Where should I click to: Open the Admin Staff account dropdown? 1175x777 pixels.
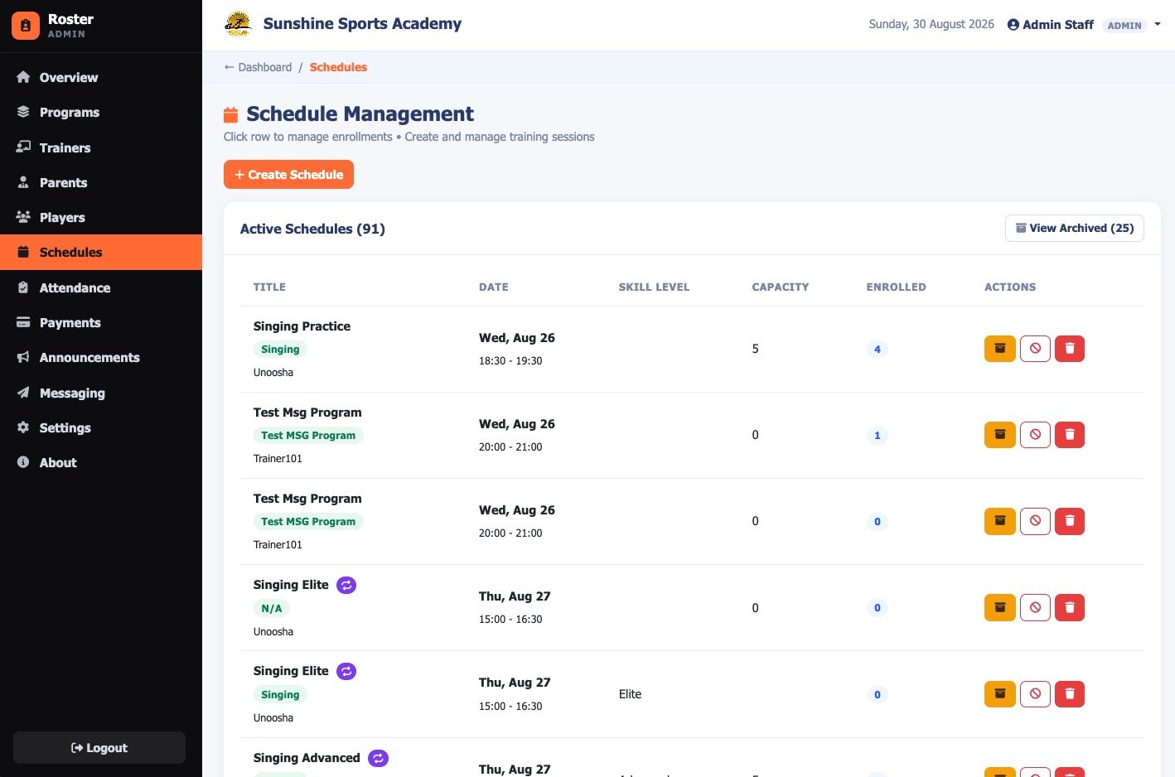(x=1084, y=25)
